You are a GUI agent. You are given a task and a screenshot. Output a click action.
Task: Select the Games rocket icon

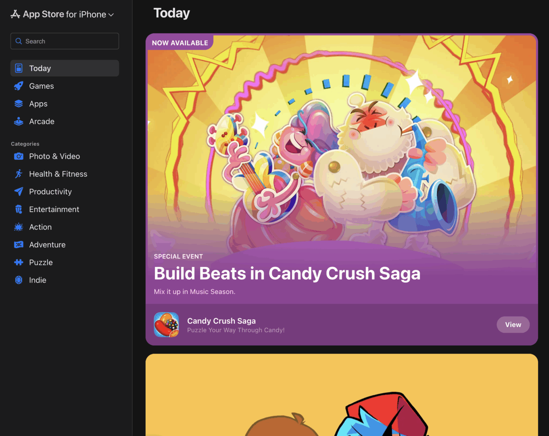click(x=19, y=86)
